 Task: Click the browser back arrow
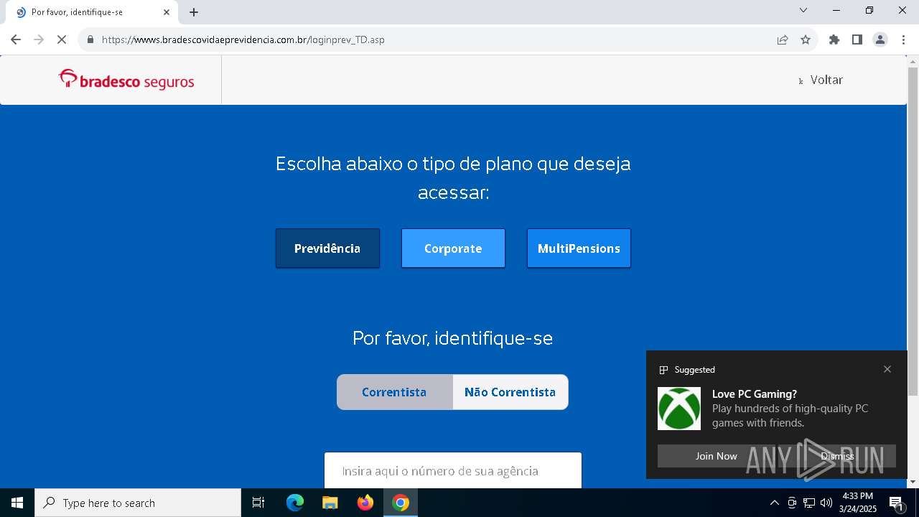(x=16, y=39)
